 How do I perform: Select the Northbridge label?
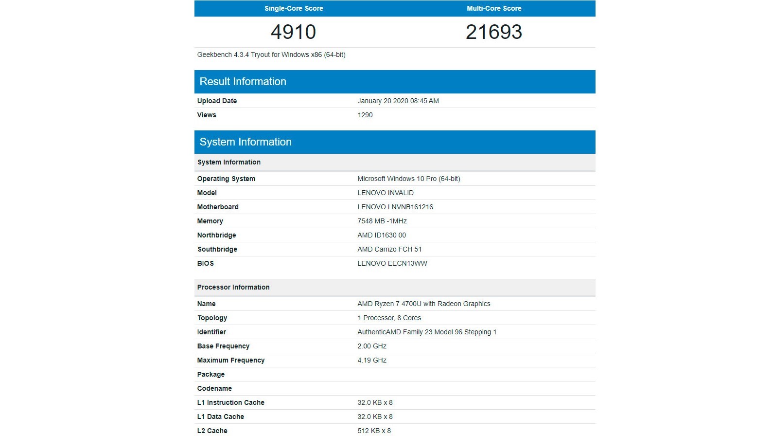click(216, 235)
